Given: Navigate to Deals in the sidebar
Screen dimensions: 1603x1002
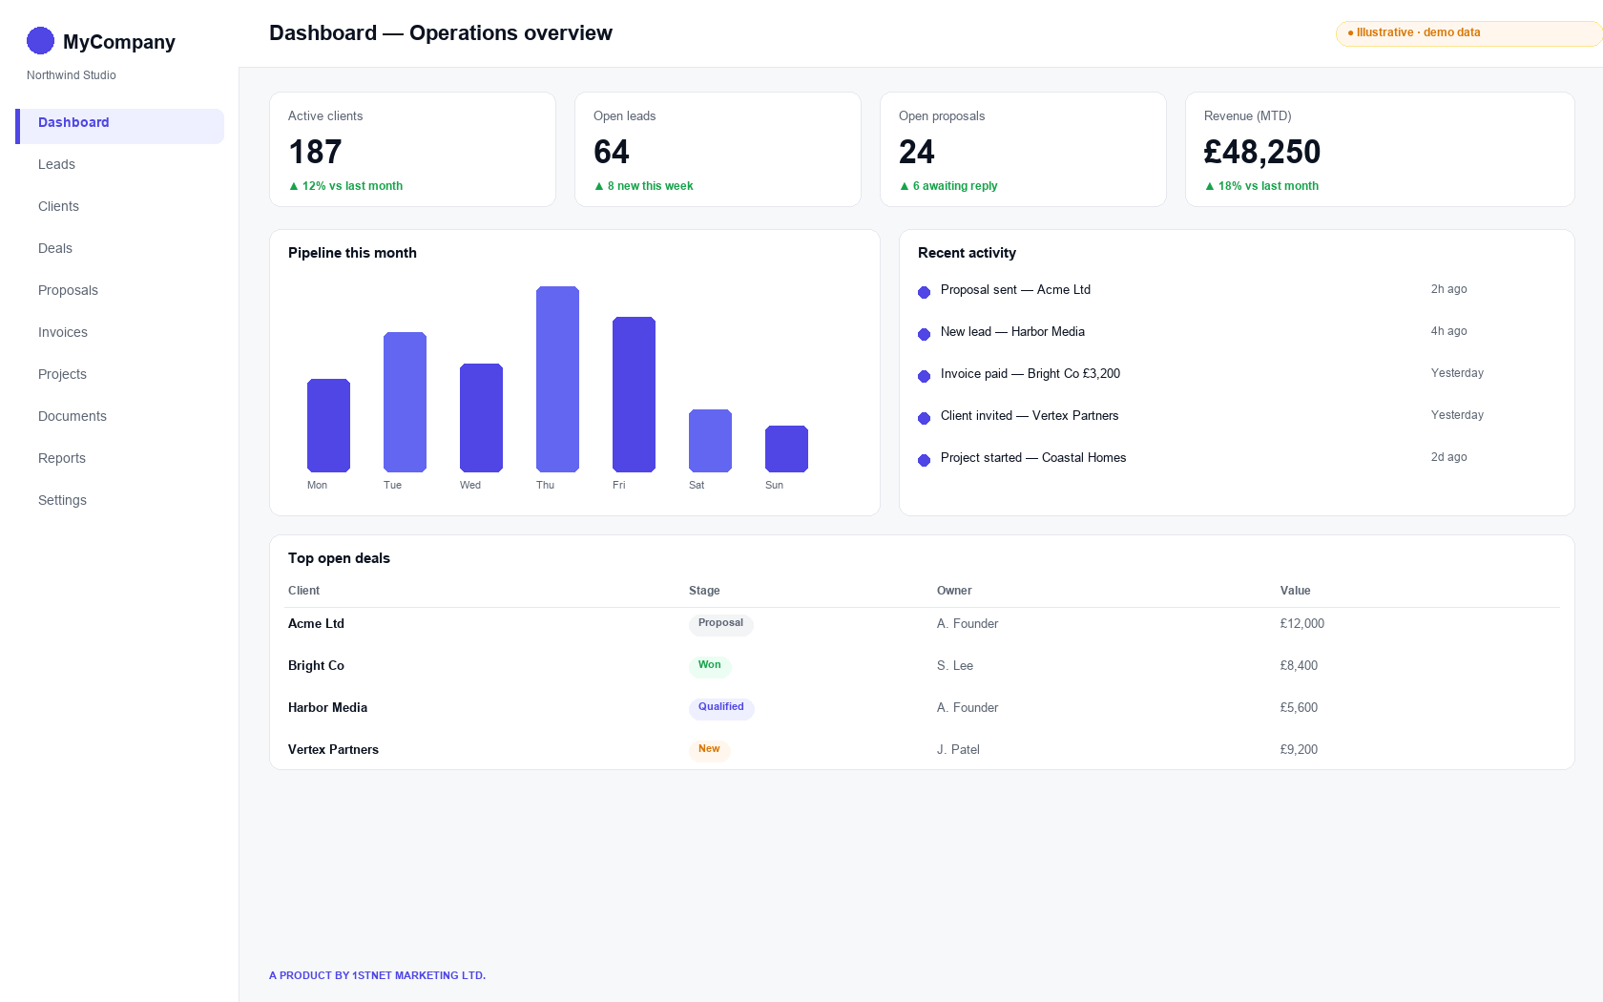Looking at the screenshot, I should click(120, 248).
